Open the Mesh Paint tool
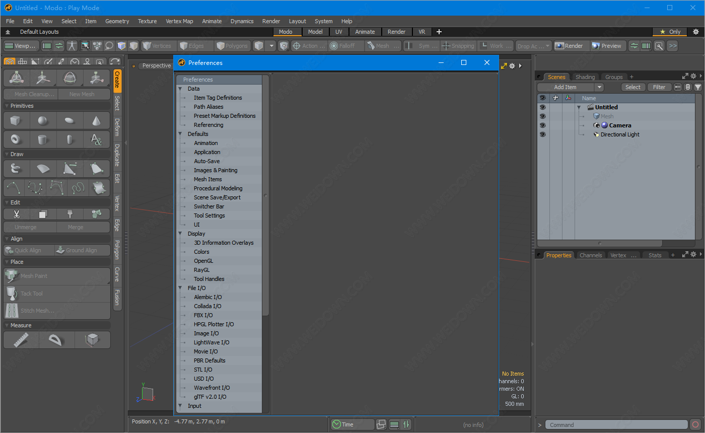Image resolution: width=705 pixels, height=433 pixels. pyautogui.click(x=57, y=276)
